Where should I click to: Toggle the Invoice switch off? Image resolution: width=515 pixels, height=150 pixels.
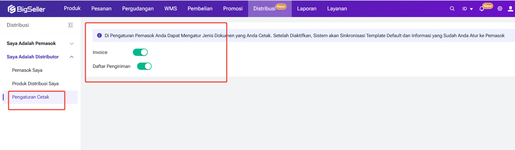coord(140,52)
